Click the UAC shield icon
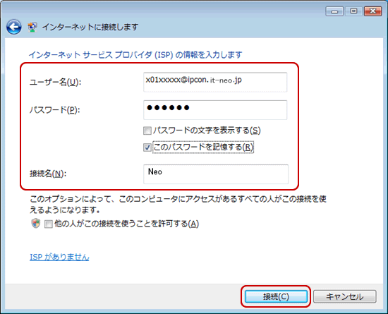This screenshot has width=388, height=314. [36, 224]
